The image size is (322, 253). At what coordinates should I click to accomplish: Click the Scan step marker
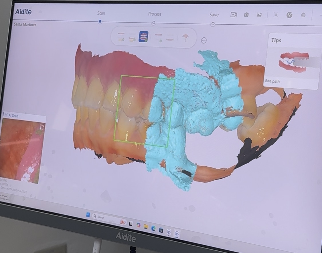click(100, 21)
